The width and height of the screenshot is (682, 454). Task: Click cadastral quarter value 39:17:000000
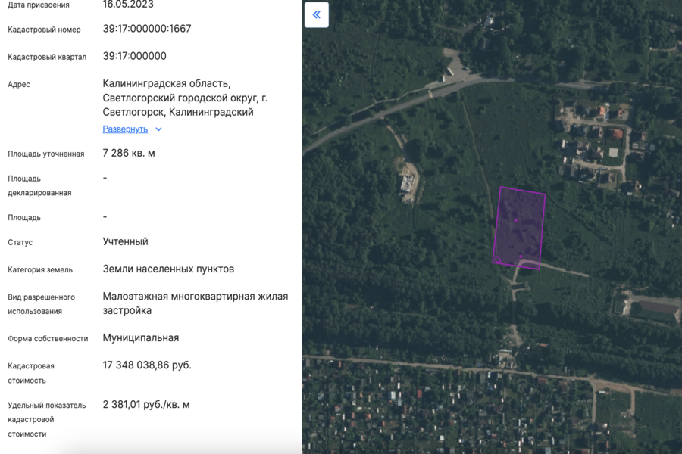point(134,56)
